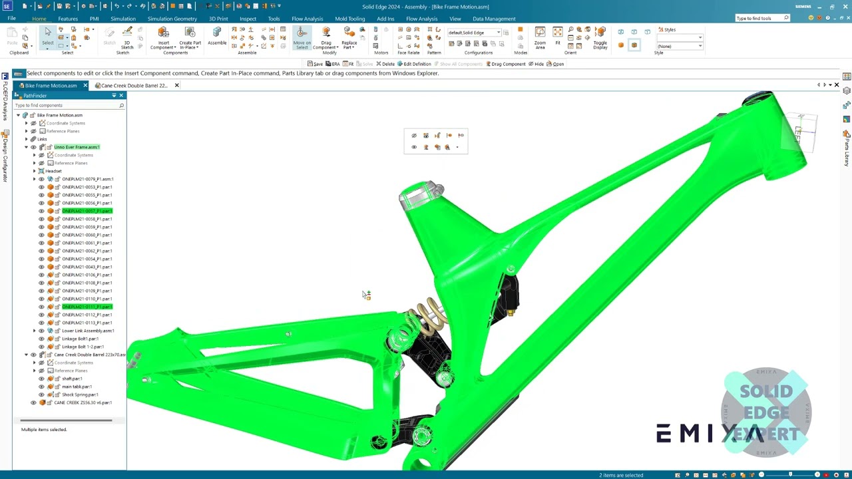Click Edit Definition button
The width and height of the screenshot is (852, 479).
[415, 64]
